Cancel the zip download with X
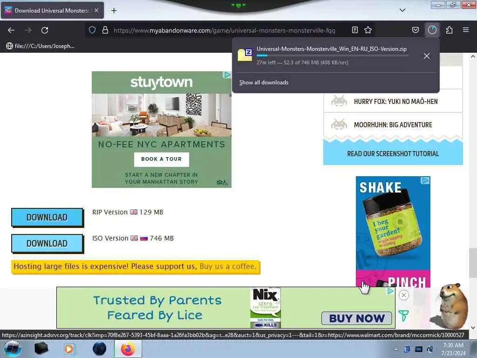The width and height of the screenshot is (477, 358). click(x=427, y=56)
